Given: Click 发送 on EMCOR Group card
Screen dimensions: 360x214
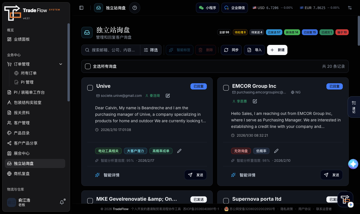Looking at the screenshot, I should (331, 175).
